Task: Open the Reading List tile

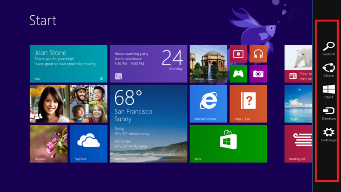Action: click(x=298, y=144)
